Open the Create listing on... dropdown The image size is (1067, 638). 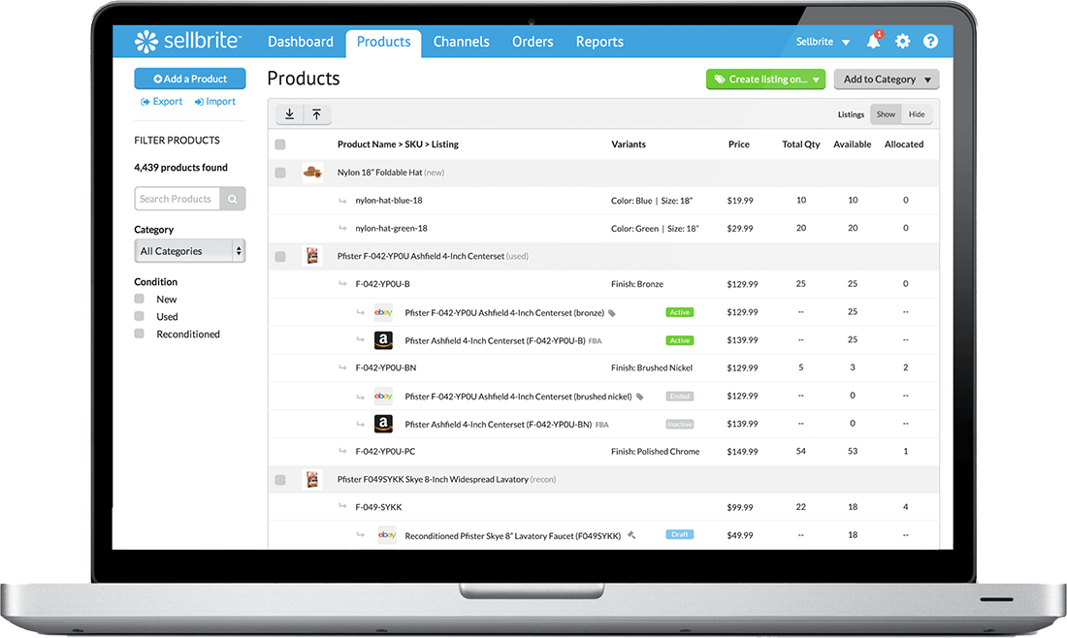coord(765,79)
